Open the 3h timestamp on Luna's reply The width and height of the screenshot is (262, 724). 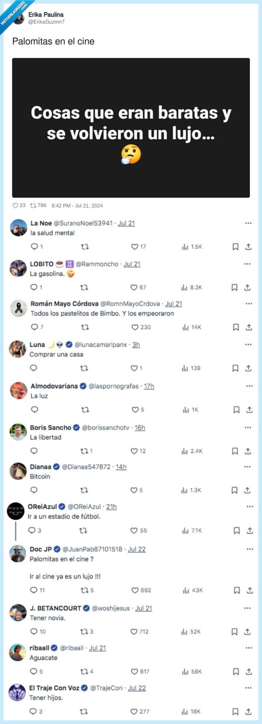(x=136, y=344)
